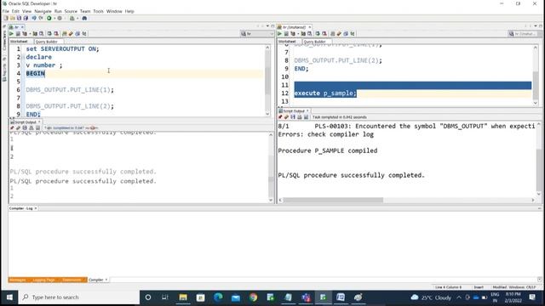545x306 pixels.
Task: Open the Navigate menu
Action: click(x=43, y=11)
